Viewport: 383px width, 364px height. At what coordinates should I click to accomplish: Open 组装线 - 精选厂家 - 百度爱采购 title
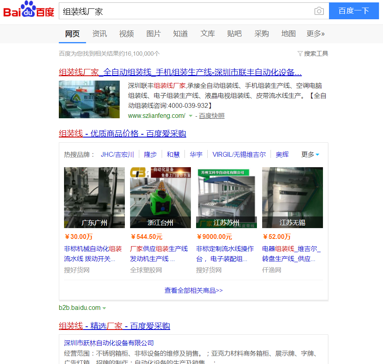coord(114,326)
